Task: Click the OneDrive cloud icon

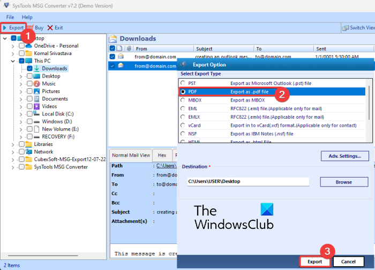Action: (x=29, y=45)
